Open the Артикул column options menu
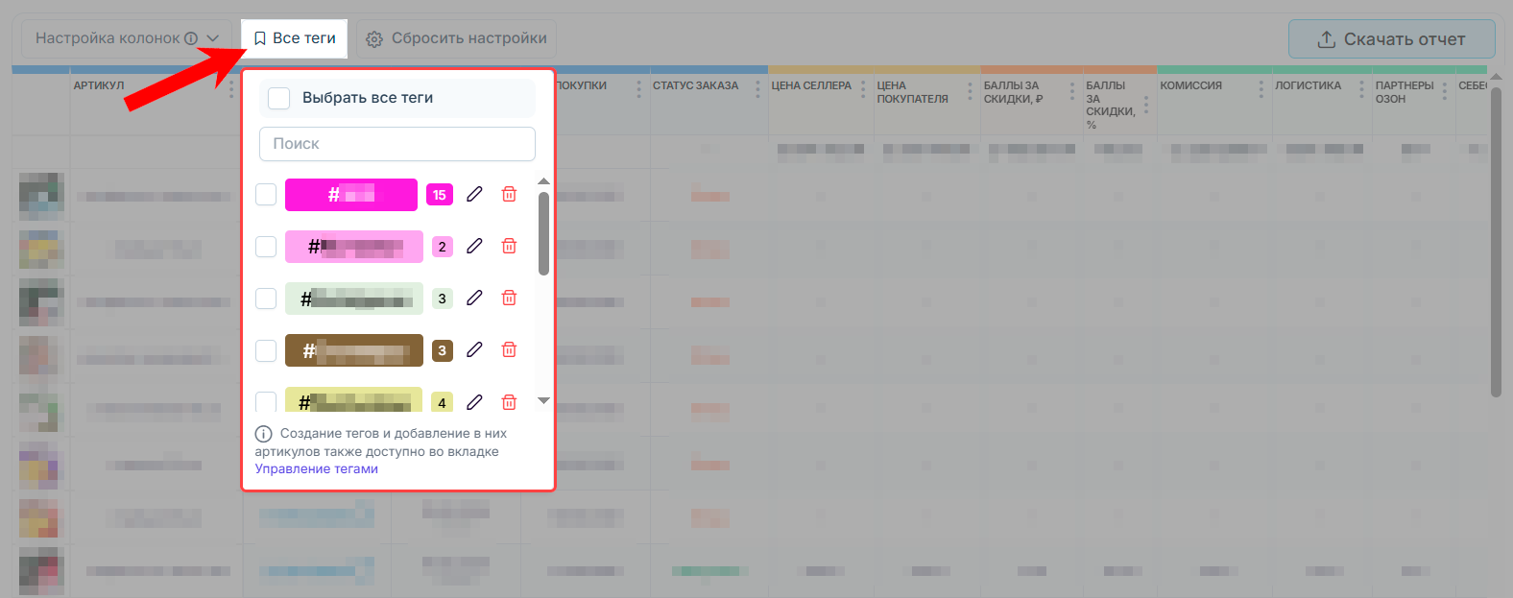Image resolution: width=1513 pixels, height=598 pixels. [x=231, y=89]
